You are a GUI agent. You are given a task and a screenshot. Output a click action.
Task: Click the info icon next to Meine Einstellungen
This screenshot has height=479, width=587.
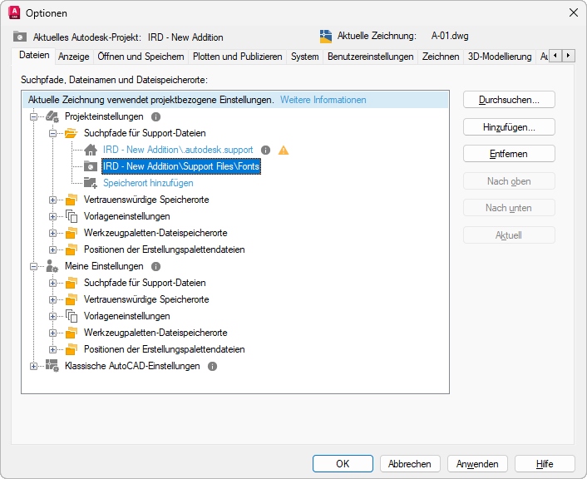[155, 266]
